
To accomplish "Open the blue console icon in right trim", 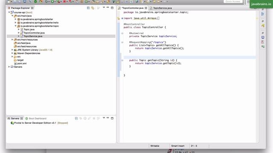I will pyautogui.click(x=263, y=37).
